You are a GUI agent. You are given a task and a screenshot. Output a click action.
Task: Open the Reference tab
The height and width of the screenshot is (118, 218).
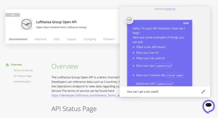tap(40, 39)
